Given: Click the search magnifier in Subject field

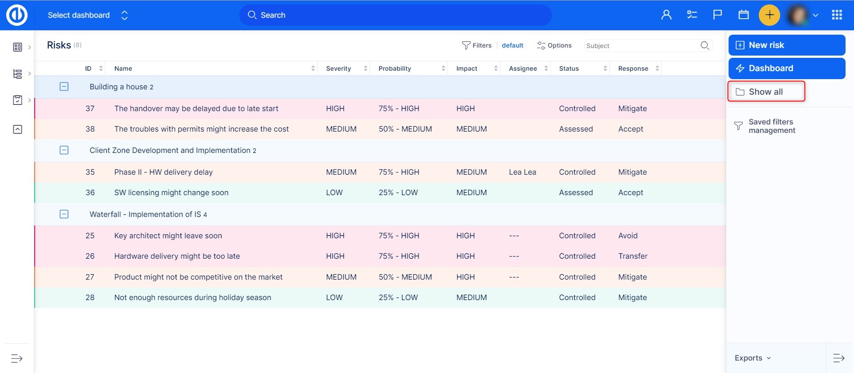Looking at the screenshot, I should pos(705,45).
